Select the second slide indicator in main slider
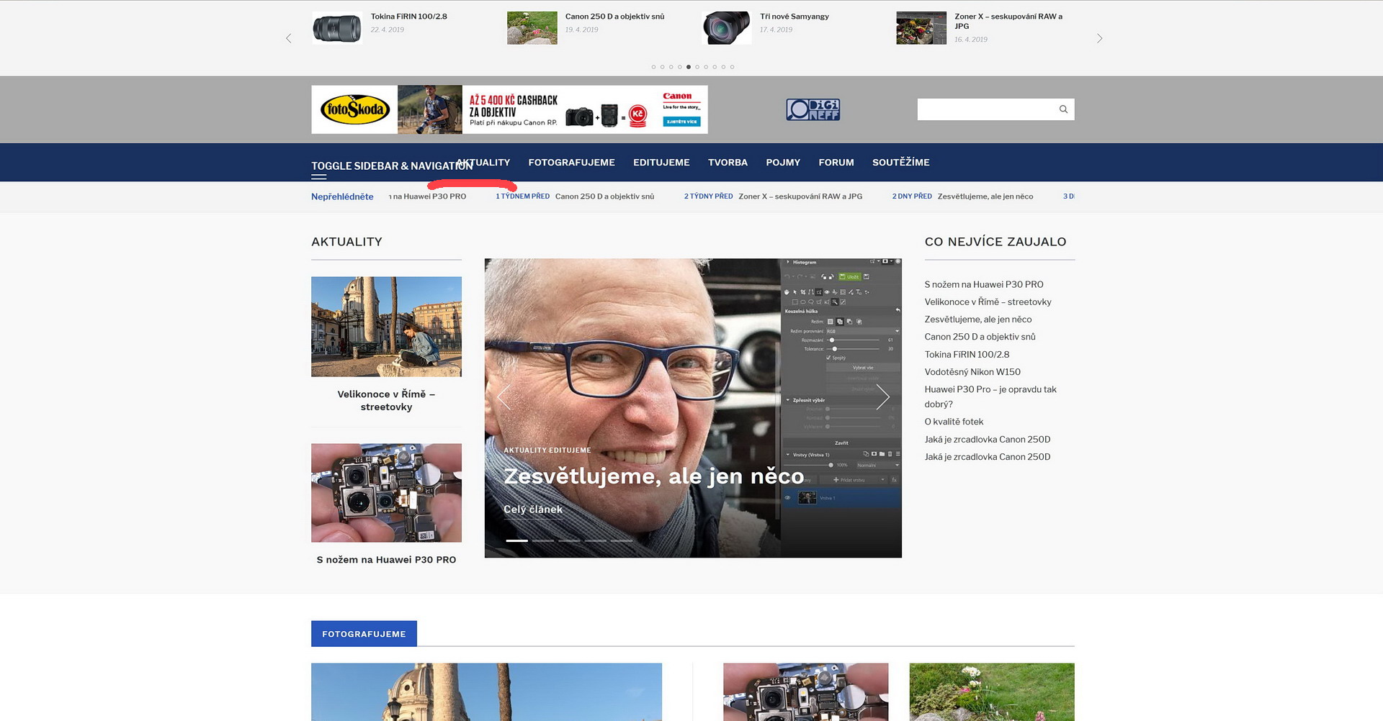 click(543, 540)
